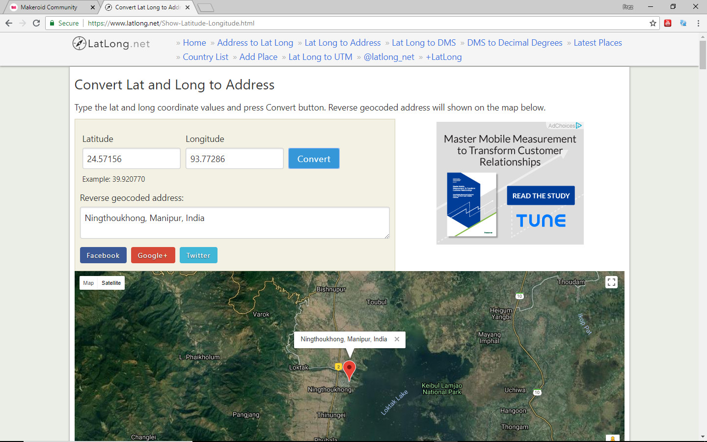Viewport: 707px width, 442px height.
Task: Open the Chrome three-dot menu
Action: pos(698,23)
